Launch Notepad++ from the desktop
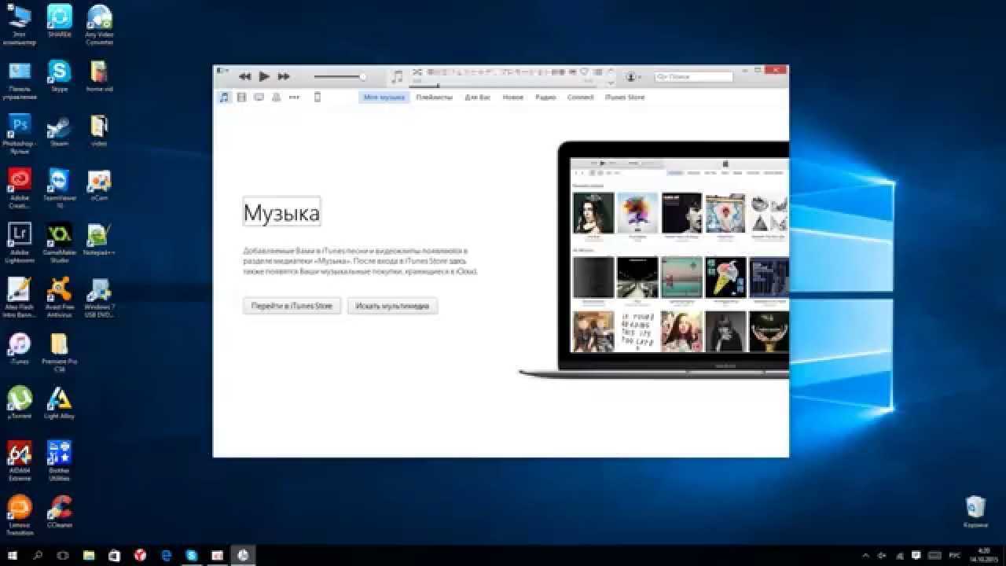The width and height of the screenshot is (1006, 566). click(99, 240)
